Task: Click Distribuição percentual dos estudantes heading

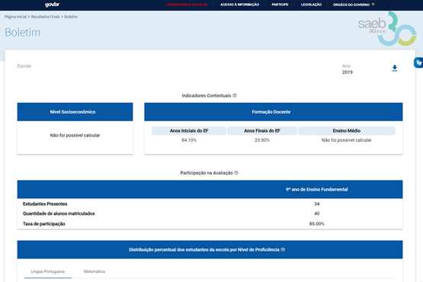Action: point(204,250)
